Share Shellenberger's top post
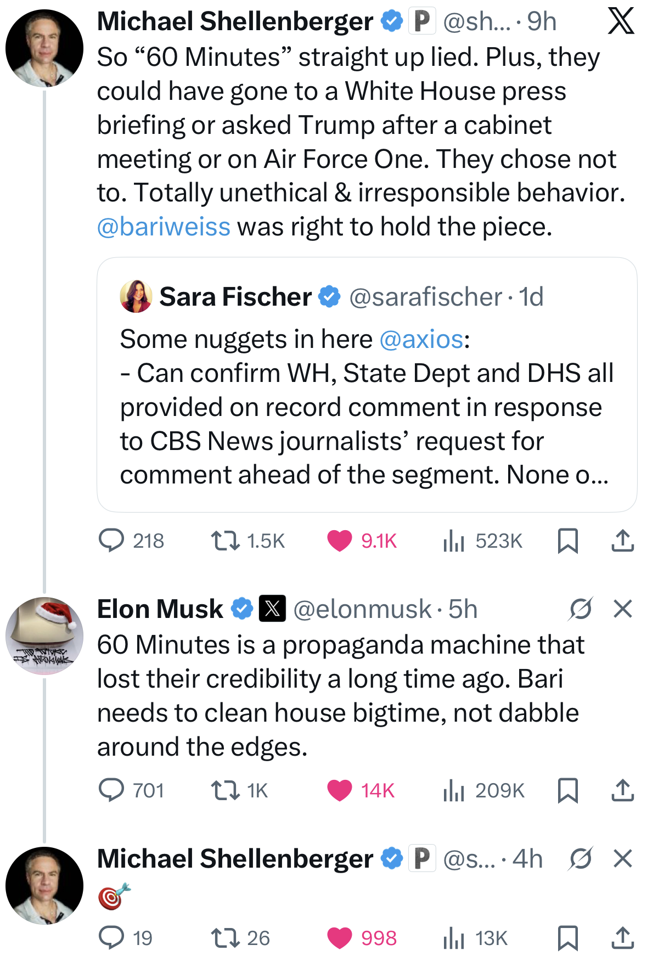Screen dimensions: 647x956 tap(622, 541)
